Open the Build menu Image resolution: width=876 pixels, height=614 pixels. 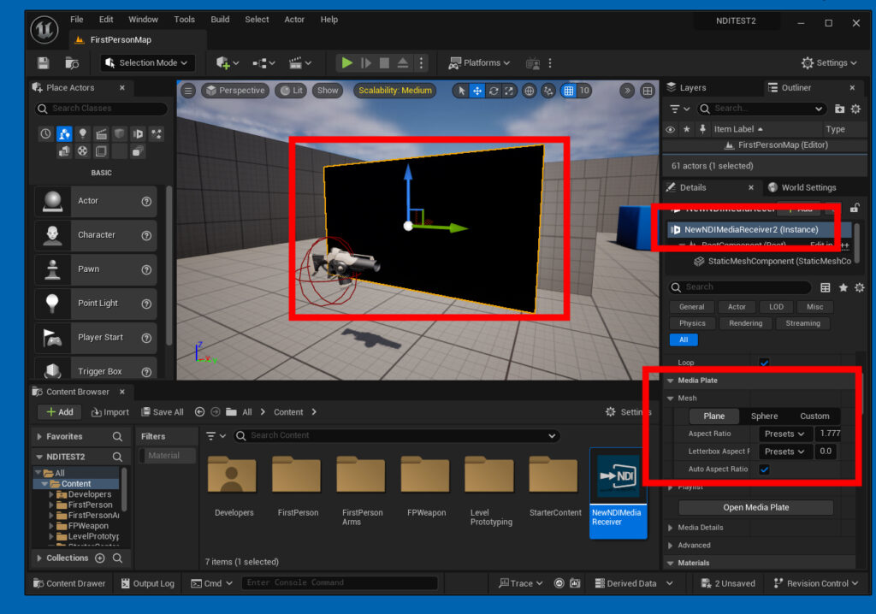tap(219, 19)
